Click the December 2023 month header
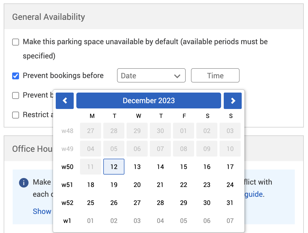The image size is (308, 233). [148, 101]
